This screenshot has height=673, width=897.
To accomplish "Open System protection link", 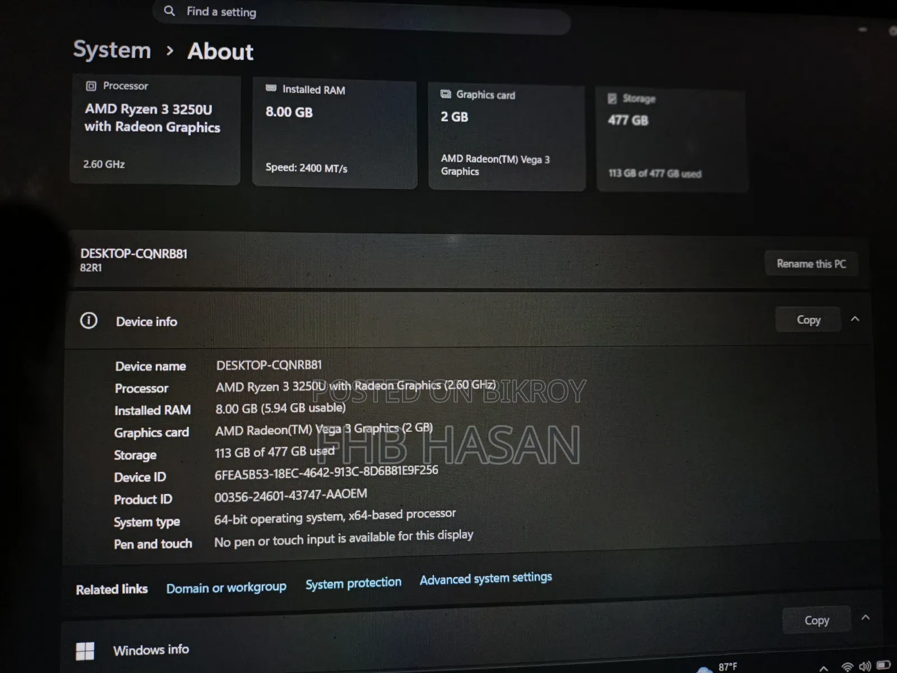I will point(353,583).
